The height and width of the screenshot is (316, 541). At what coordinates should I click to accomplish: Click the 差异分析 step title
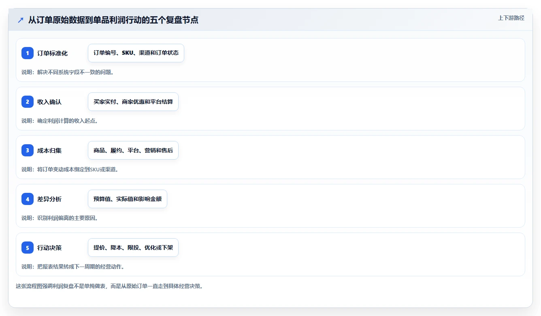click(x=49, y=199)
